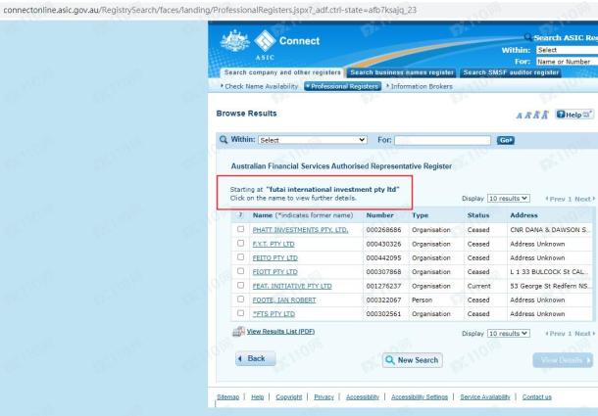The width and height of the screenshot is (598, 416).
Task: Select the smallest font size A icon
Action: 519,116
